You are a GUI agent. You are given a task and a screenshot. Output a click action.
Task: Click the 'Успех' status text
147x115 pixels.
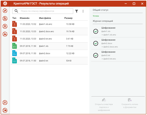[x=96, y=16]
